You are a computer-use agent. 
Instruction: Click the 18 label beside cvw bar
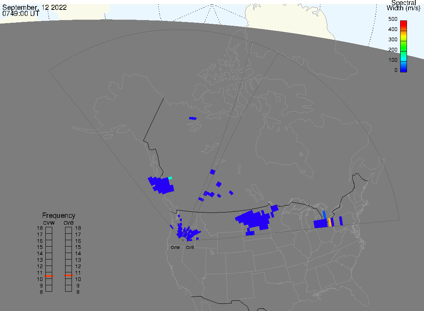(x=40, y=228)
